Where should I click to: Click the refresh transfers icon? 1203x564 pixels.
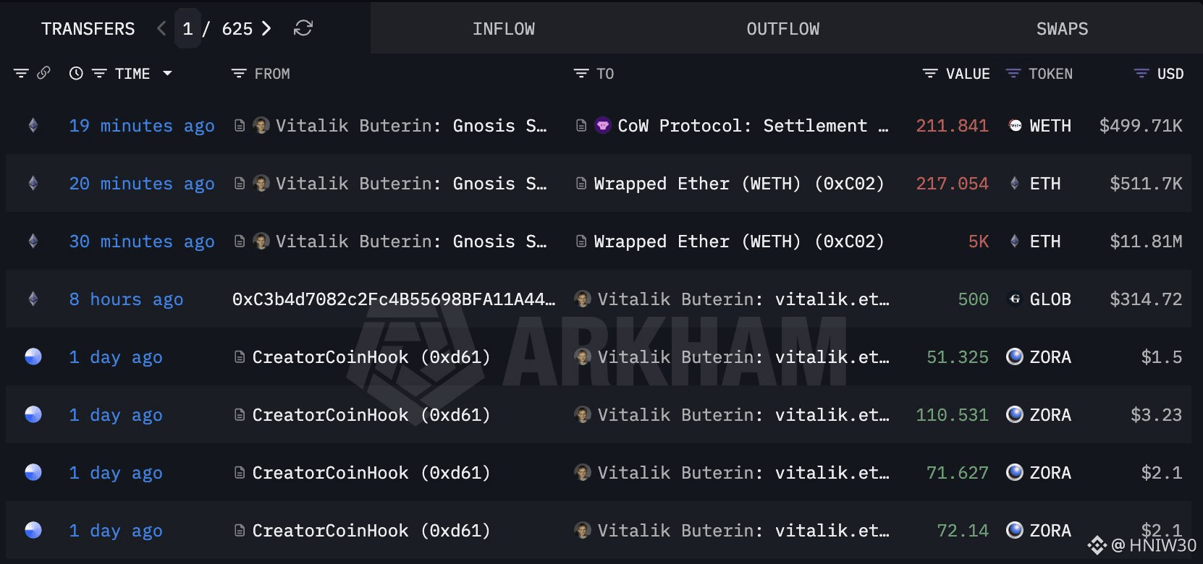point(303,28)
